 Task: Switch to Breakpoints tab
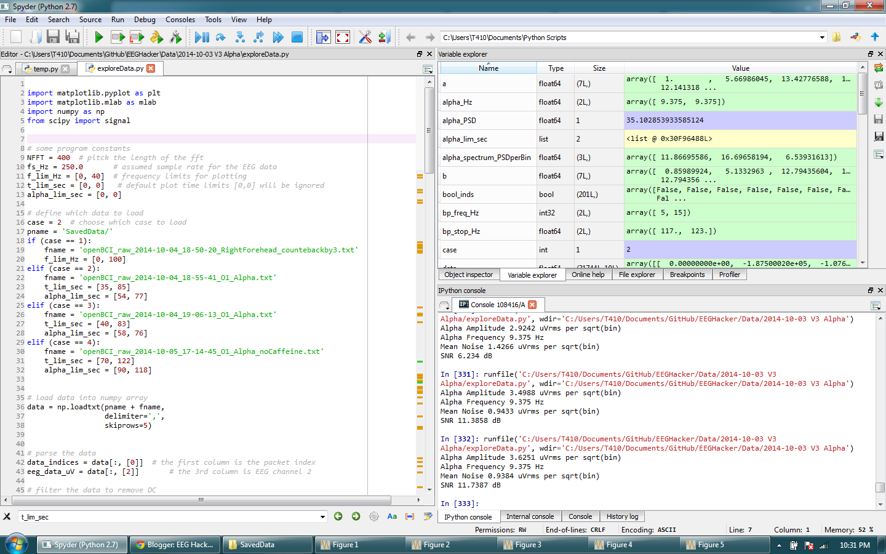(687, 275)
